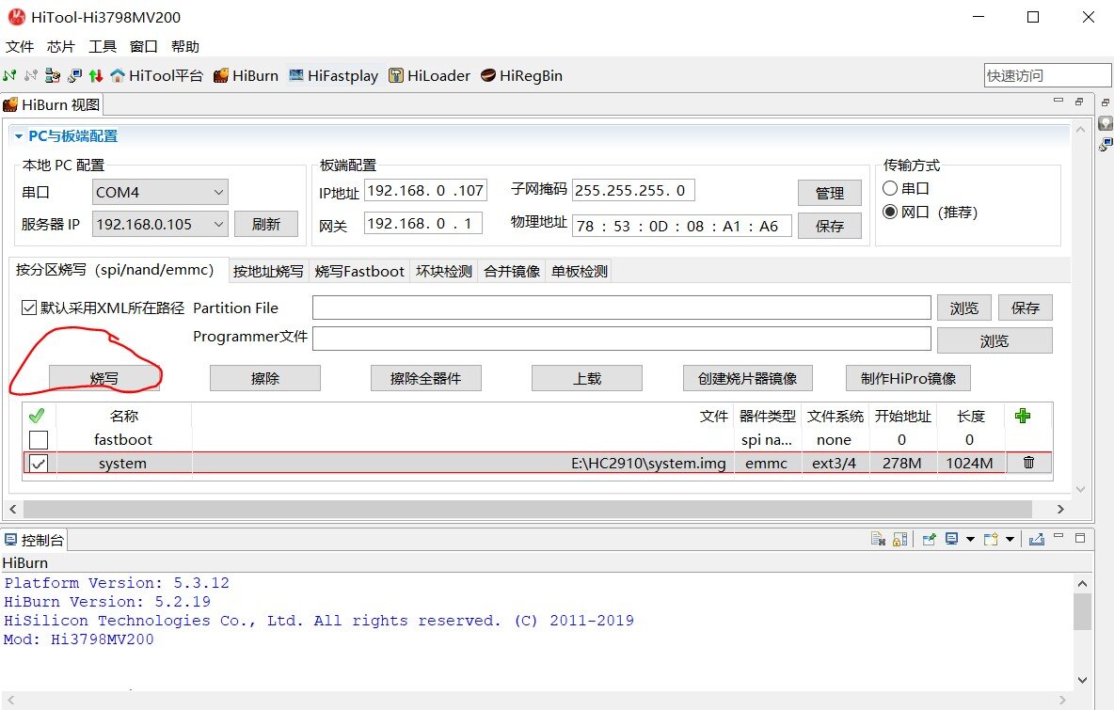
Task: Open new console dropdown arrow
Action: [1010, 540]
